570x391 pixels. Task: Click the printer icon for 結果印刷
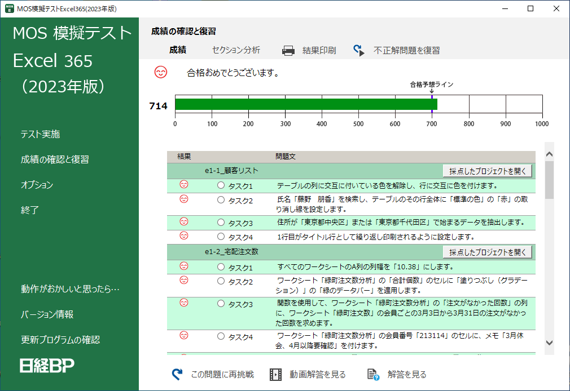[288, 51]
